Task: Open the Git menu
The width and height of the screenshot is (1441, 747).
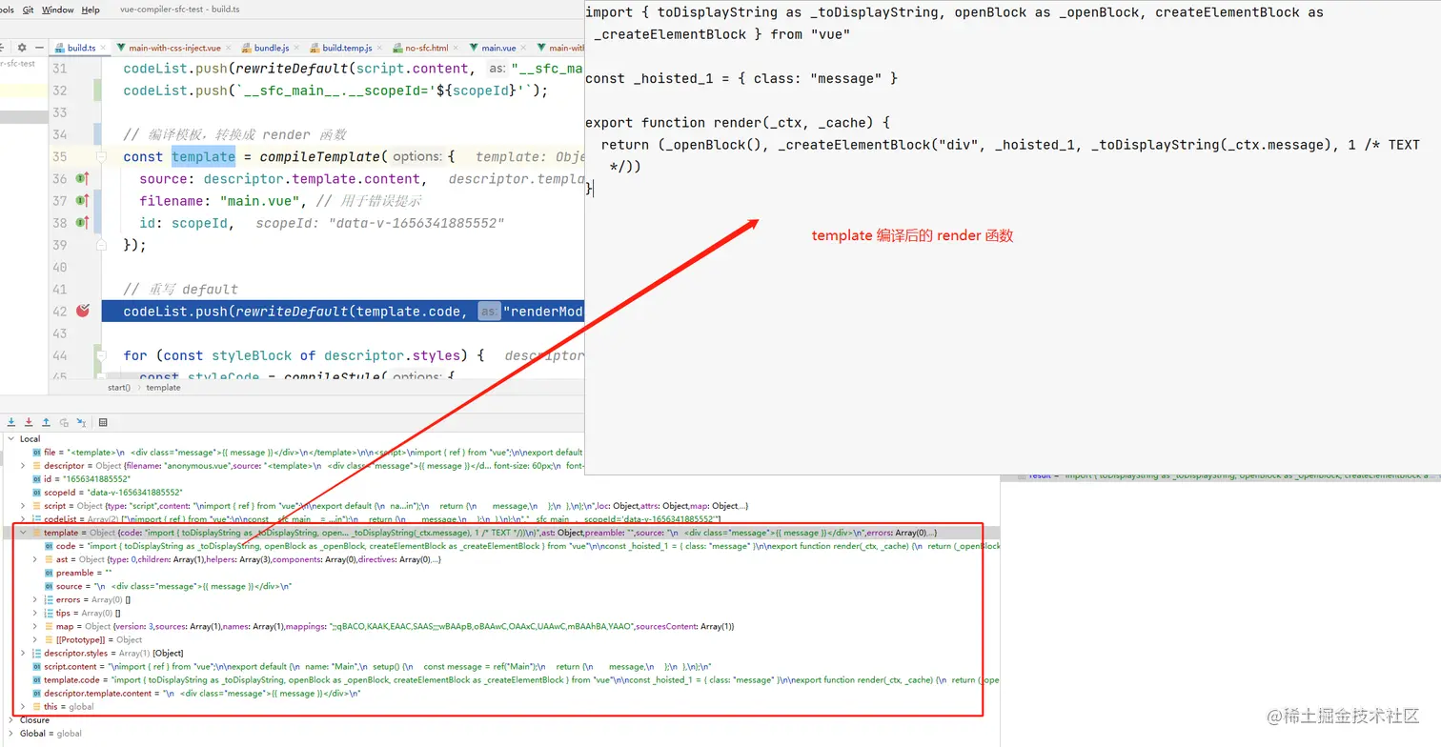Action: tap(28, 10)
